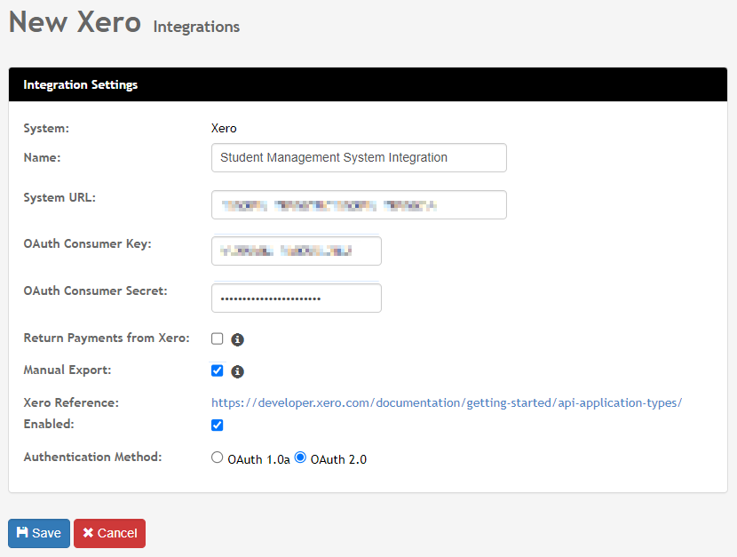Click the Name field label
737x557 pixels.
42,157
